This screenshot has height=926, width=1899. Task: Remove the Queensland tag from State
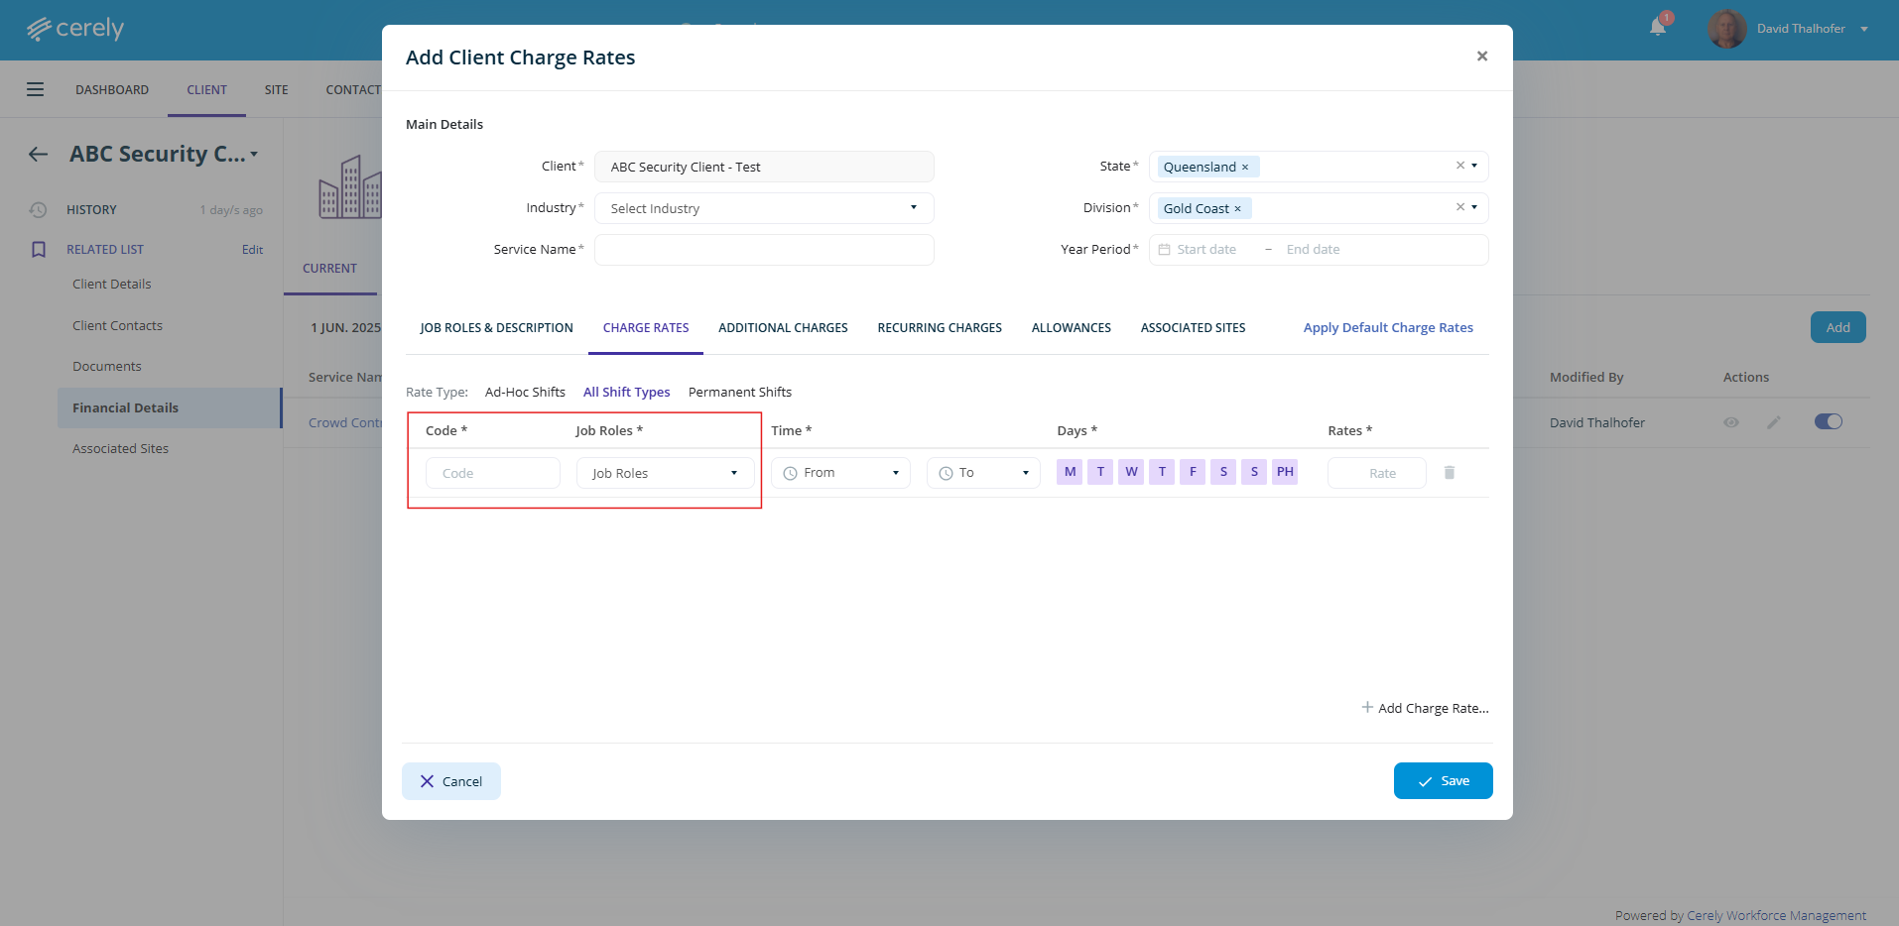(x=1245, y=168)
